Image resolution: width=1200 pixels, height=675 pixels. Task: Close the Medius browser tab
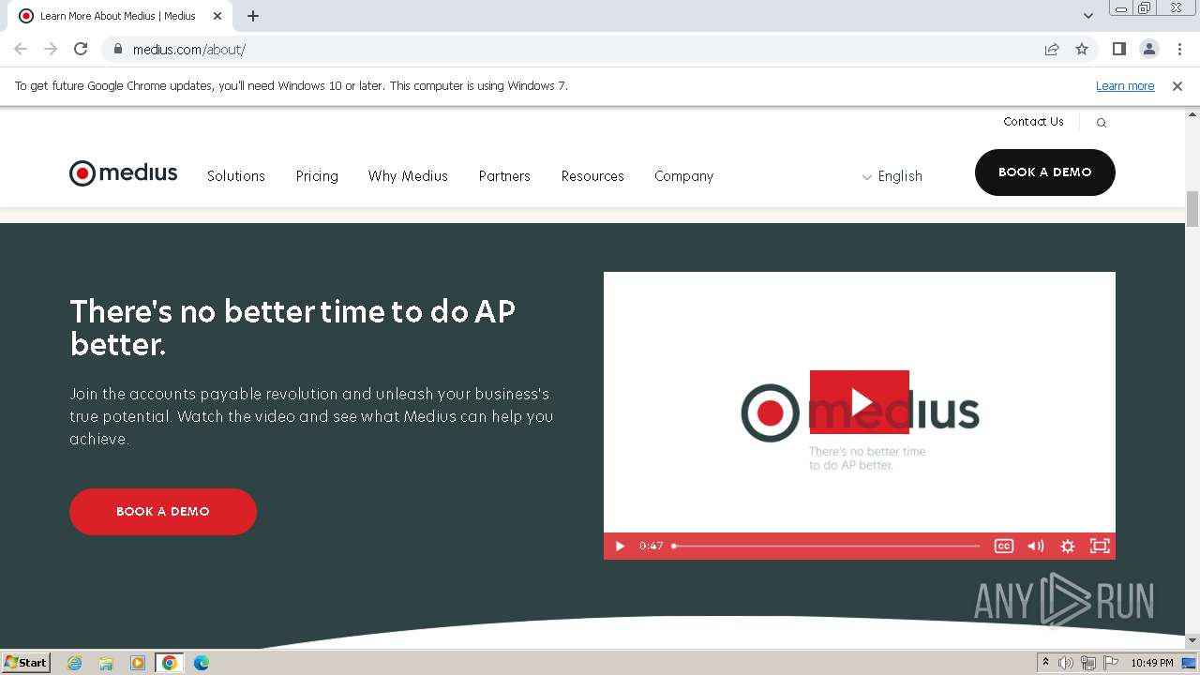[x=217, y=16]
